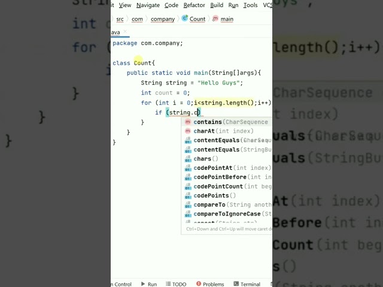Click string.length() in the for loop
This screenshot has width=383, height=287.
click(227, 103)
